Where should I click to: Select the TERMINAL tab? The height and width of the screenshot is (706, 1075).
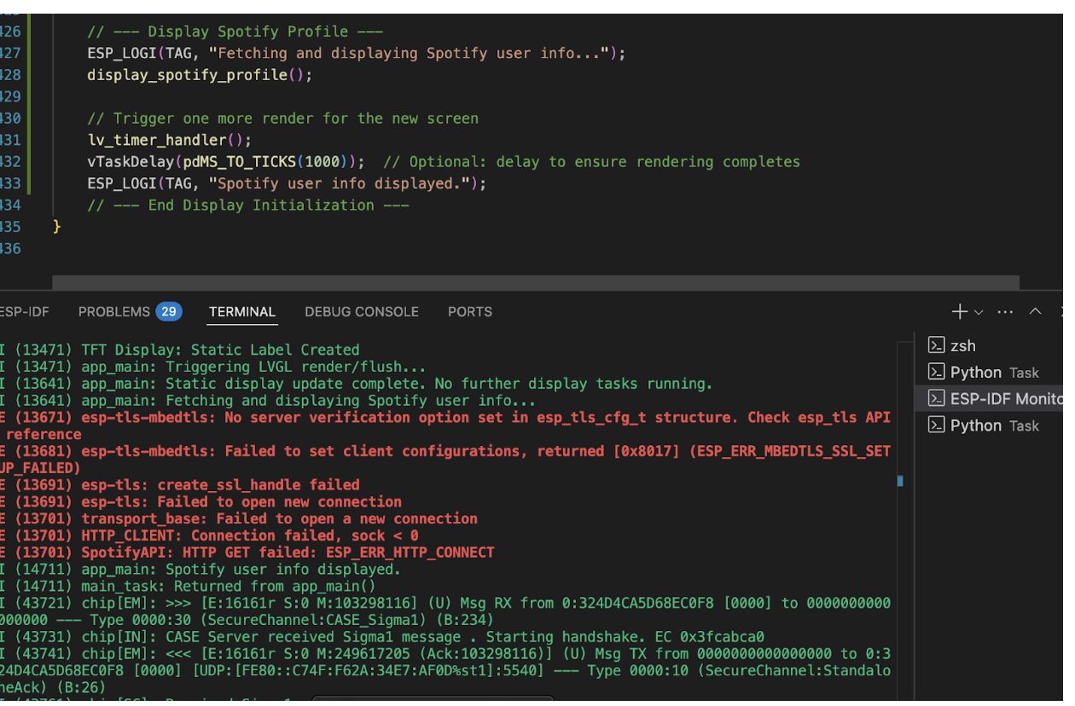[242, 312]
